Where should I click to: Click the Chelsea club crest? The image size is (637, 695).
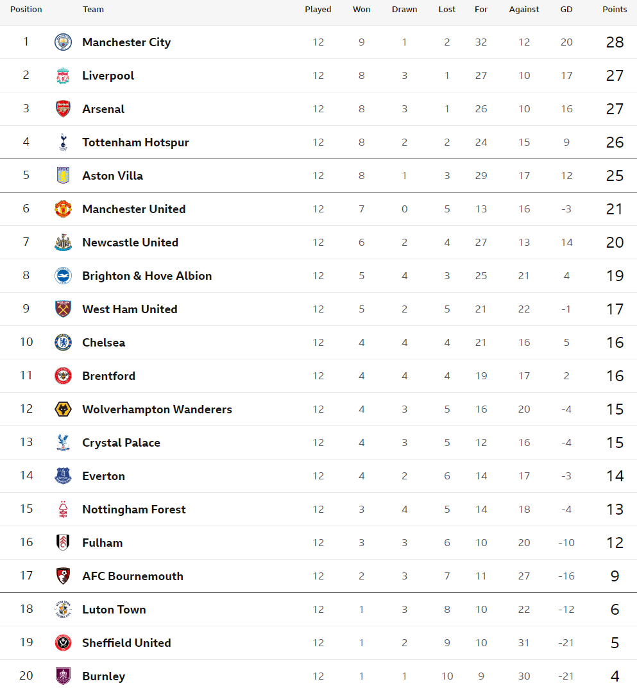[63, 342]
